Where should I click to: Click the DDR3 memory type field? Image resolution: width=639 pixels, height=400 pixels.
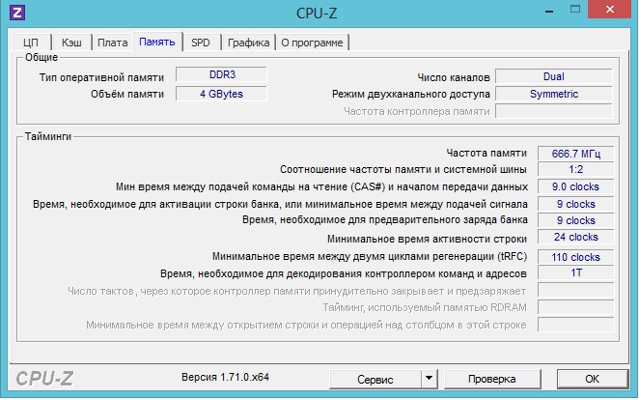(222, 75)
